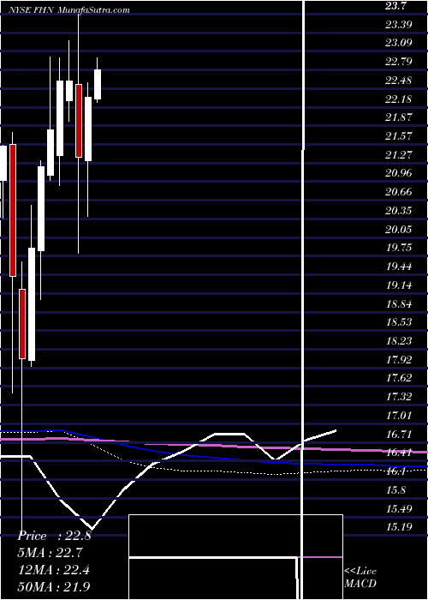This screenshot has width=428, height=600.
Task: Select the 17.32 axis label
Action: click(399, 396)
